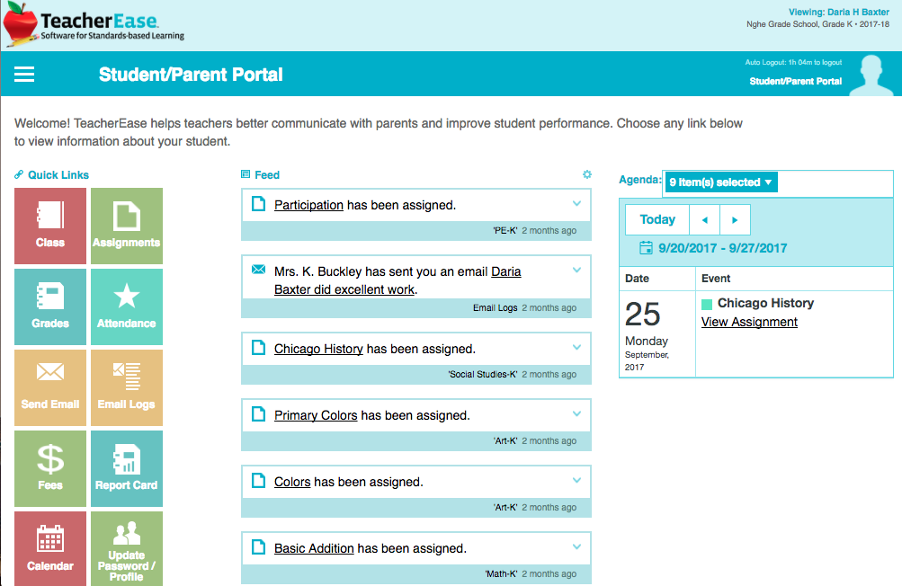The width and height of the screenshot is (902, 586).
Task: Click the Today button in agenda
Action: pos(657,219)
